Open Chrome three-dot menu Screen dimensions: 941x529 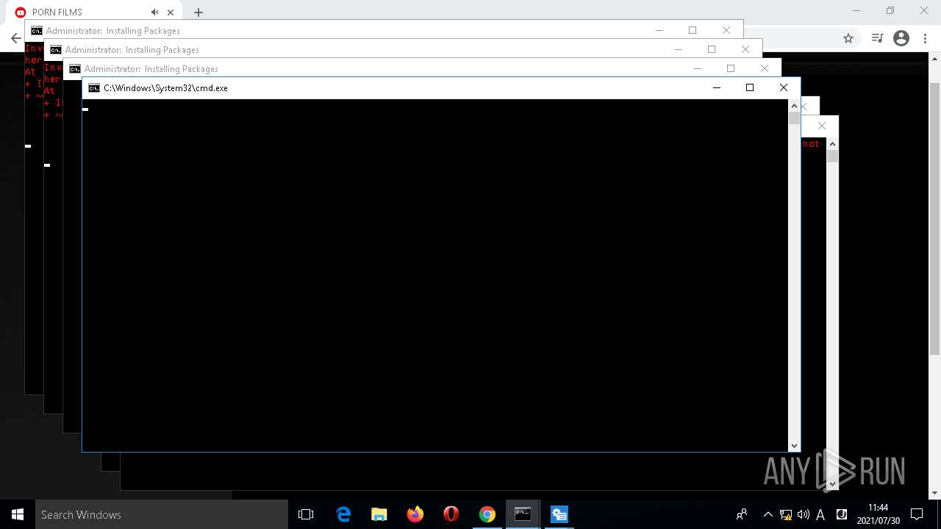[x=925, y=38]
